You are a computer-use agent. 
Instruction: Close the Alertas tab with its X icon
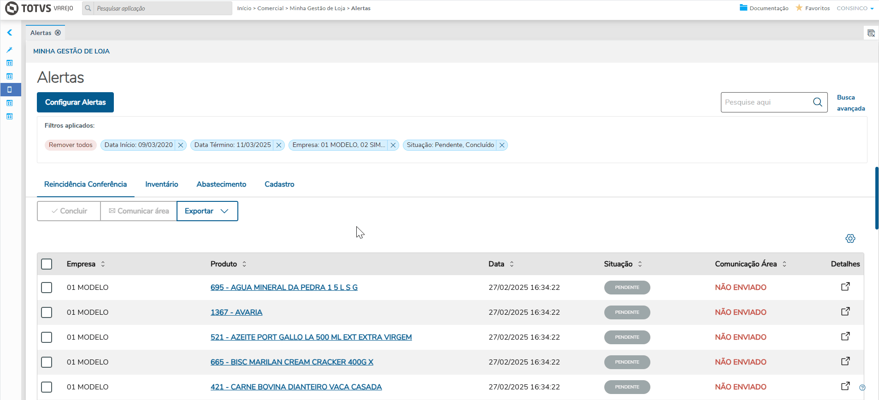(58, 33)
